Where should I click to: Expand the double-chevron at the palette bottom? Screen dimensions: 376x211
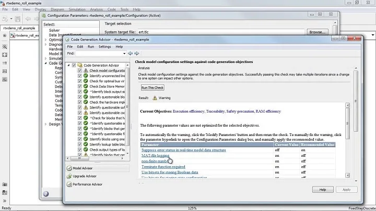pyautogui.click(x=5, y=201)
